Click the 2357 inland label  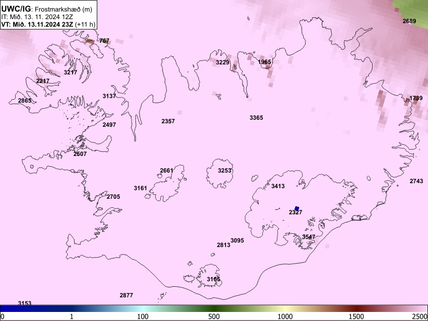point(168,121)
